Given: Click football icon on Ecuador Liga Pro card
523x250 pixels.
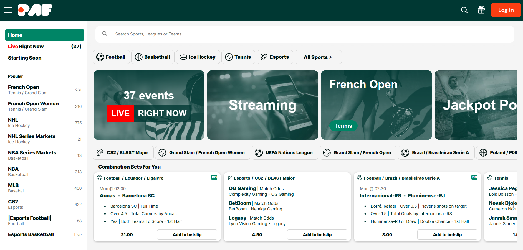Looking at the screenshot, I should click(x=99, y=178).
